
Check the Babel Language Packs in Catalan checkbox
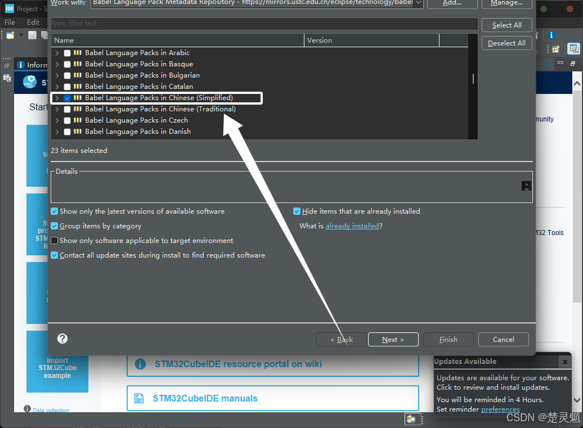coord(68,87)
